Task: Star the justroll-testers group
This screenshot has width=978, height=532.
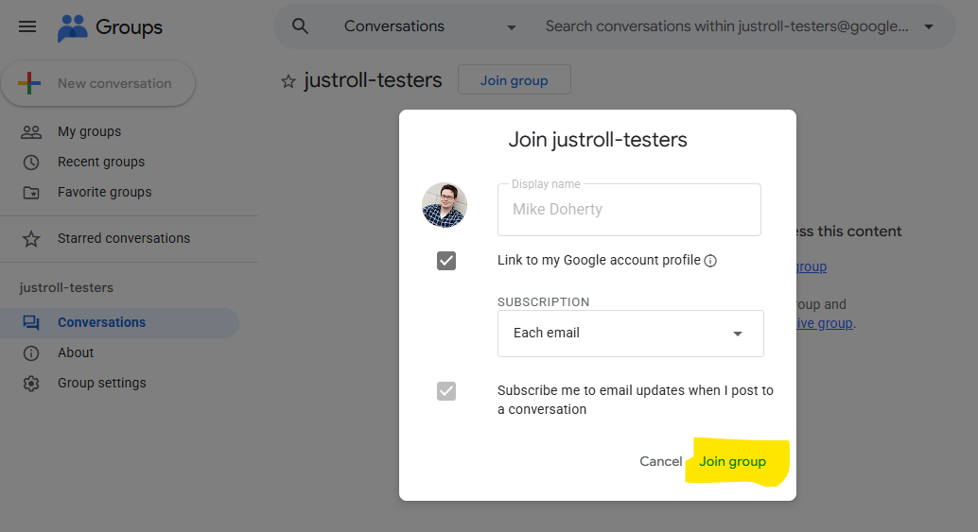Action: coord(288,81)
